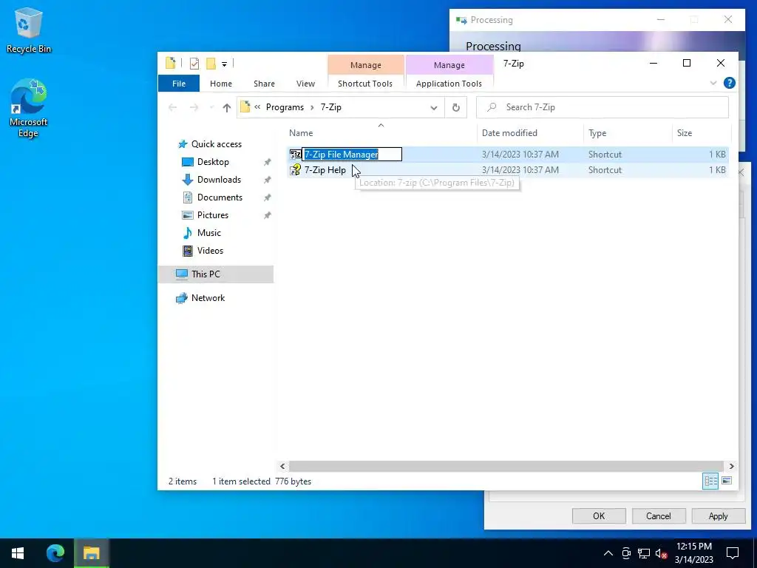Click the 7-Zip File Manager shortcut icon
Viewport: 757px width, 568px height.
click(295, 155)
